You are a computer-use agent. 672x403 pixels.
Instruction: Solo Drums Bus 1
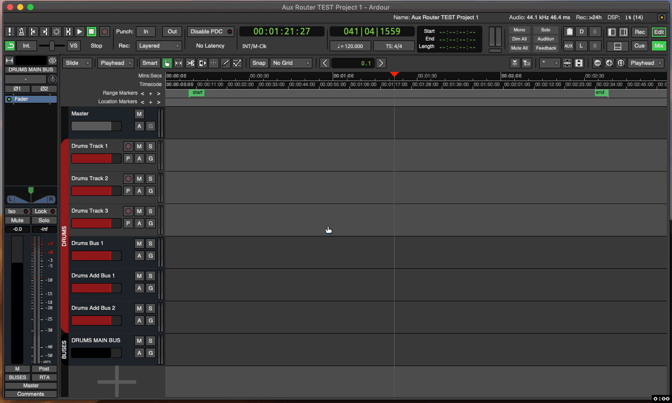(x=150, y=244)
